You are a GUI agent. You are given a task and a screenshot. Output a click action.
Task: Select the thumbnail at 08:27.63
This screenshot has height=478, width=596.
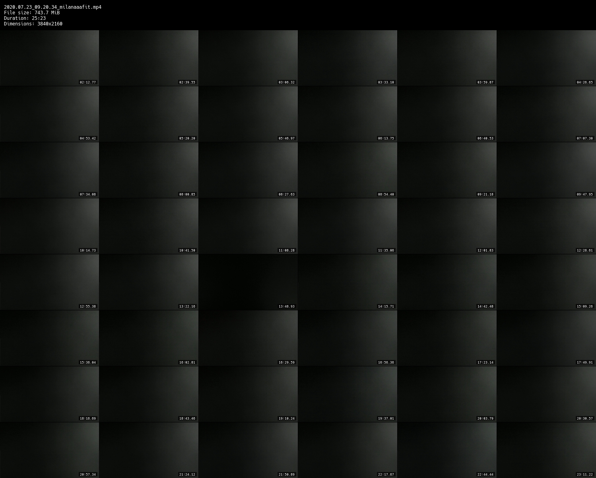(x=248, y=170)
